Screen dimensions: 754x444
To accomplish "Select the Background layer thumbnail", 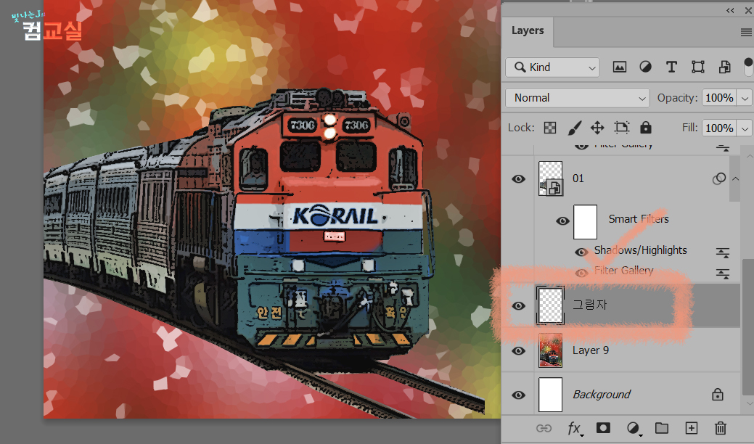I will click(x=550, y=395).
